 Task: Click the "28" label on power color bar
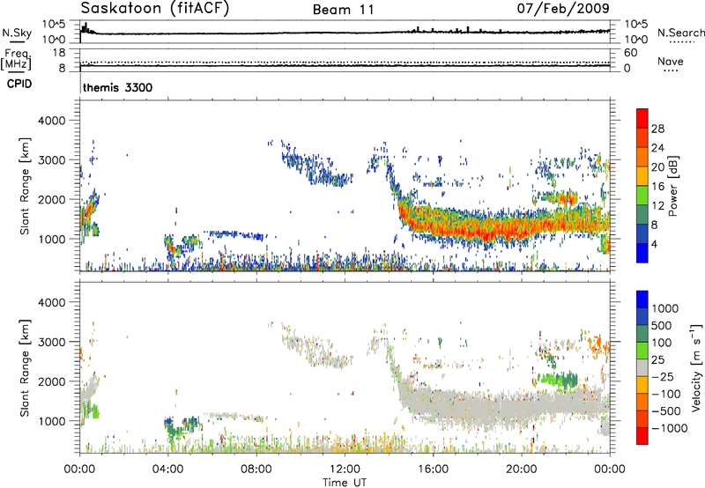coord(657,129)
